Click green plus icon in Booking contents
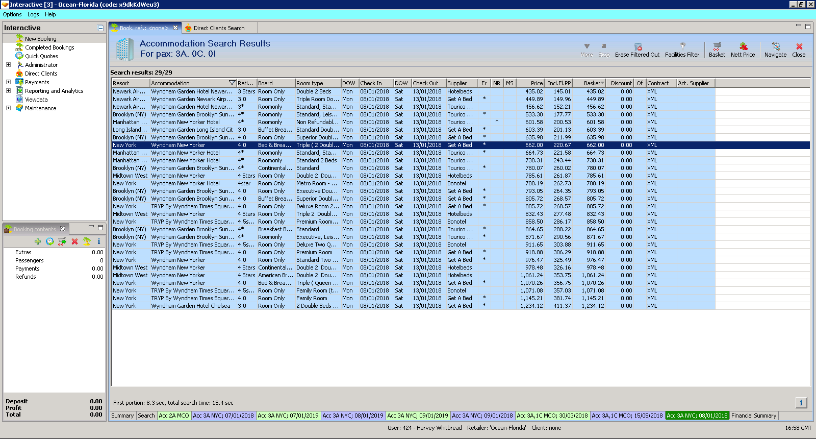Viewport: 816px width, 439px height. (x=38, y=241)
